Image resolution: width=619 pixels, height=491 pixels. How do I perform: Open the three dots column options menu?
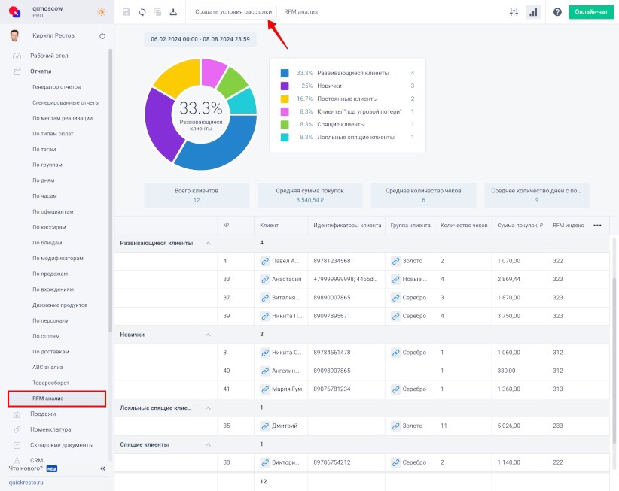[x=597, y=226]
